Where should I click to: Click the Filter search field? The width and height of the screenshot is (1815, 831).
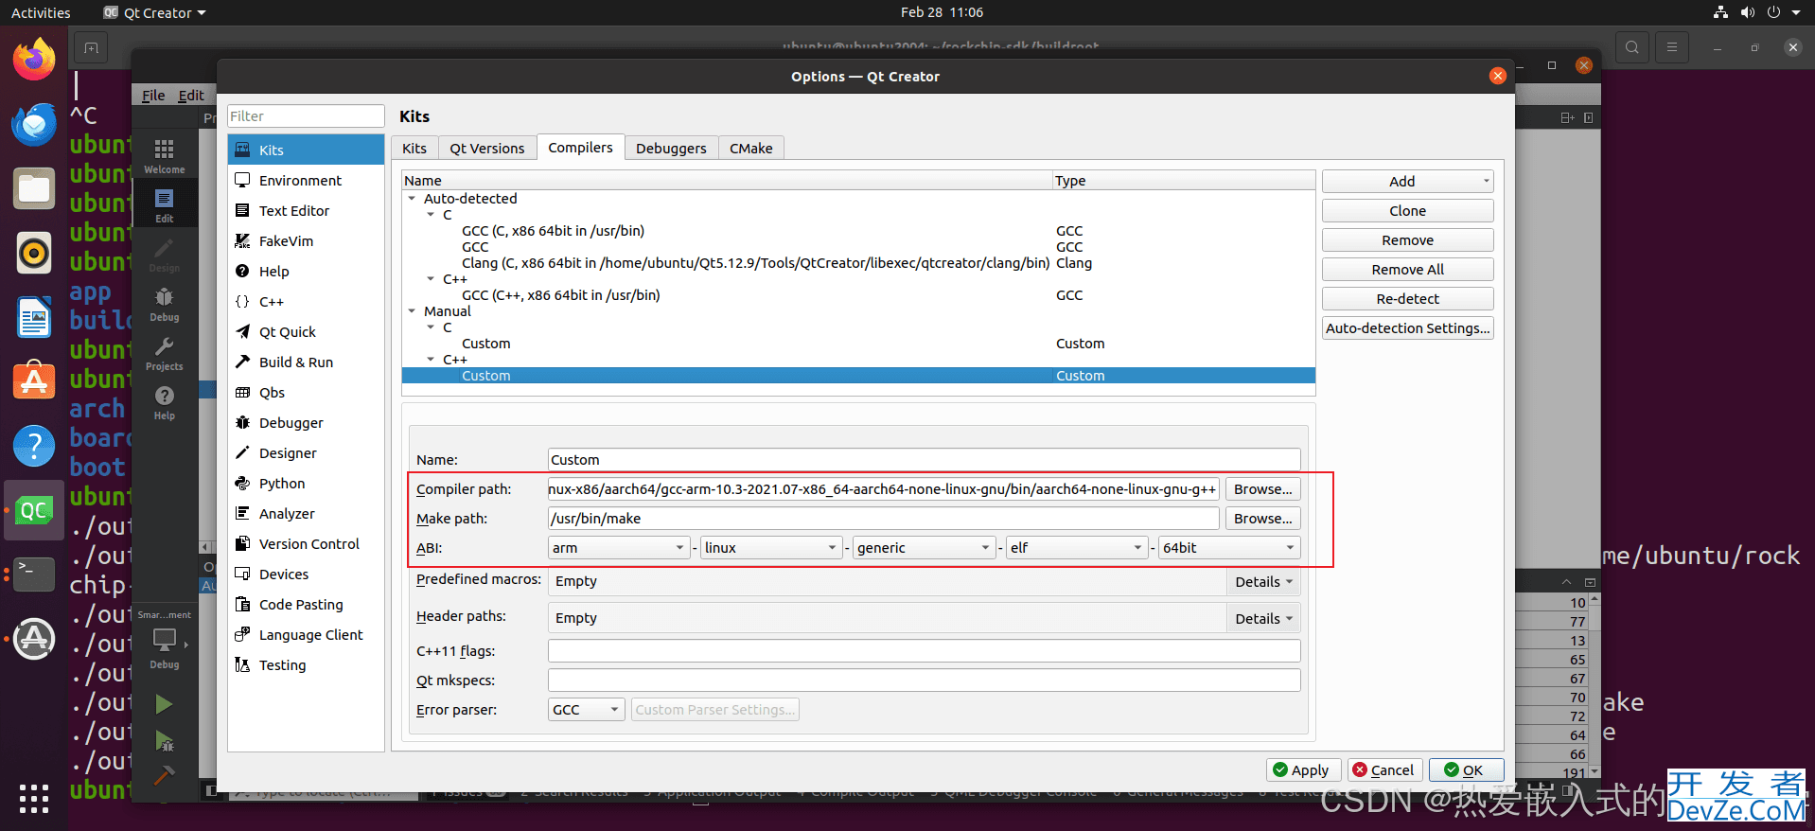pyautogui.click(x=306, y=116)
